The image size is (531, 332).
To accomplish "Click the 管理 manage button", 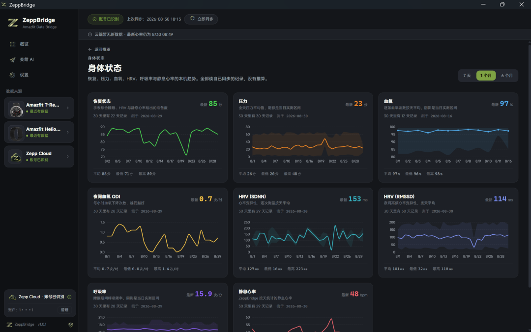I will (65, 310).
